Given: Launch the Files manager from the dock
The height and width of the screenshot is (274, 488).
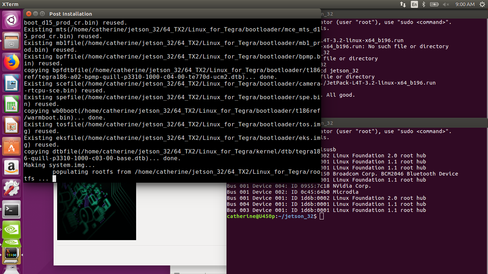Looking at the screenshot, I should [x=12, y=41].
